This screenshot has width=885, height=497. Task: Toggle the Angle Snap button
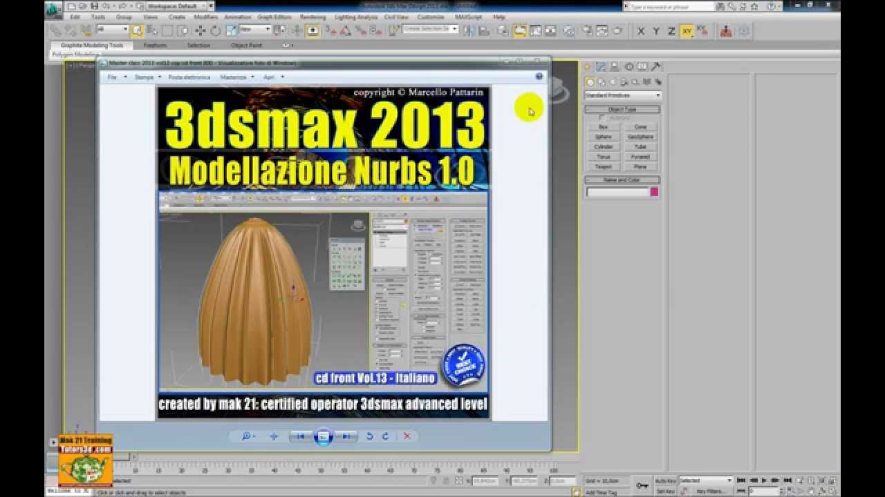click(x=346, y=30)
